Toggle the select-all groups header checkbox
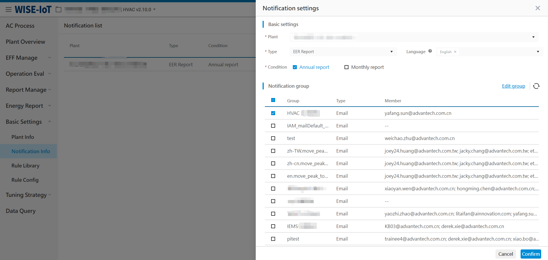 coord(273,100)
